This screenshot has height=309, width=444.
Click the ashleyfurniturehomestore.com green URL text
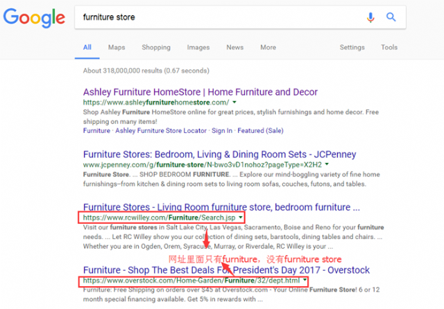[x=156, y=103]
